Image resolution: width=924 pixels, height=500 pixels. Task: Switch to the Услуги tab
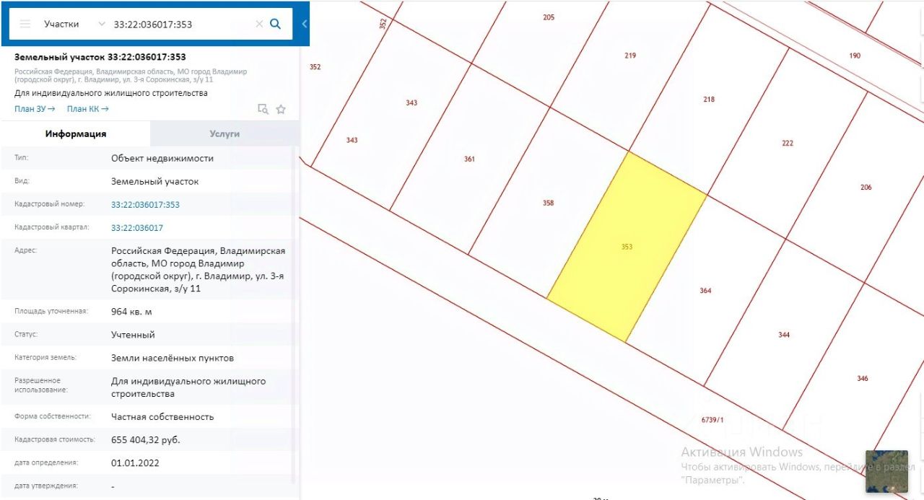(225, 133)
